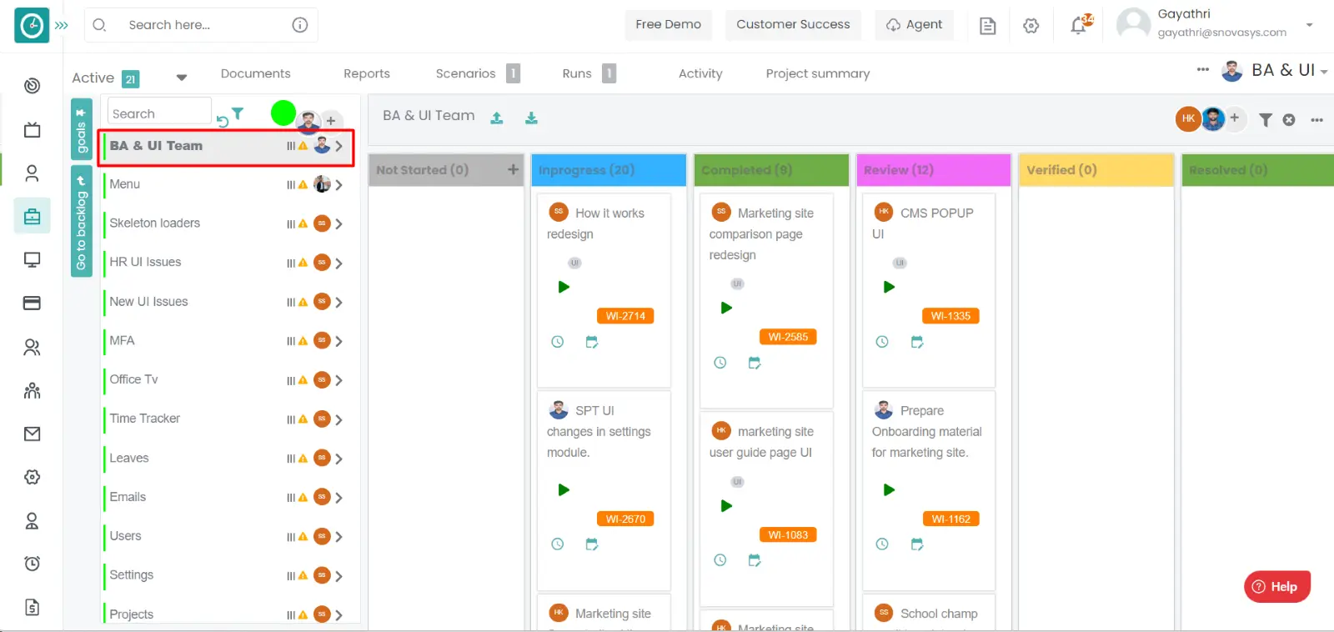Viewport: 1334px width, 632px height.
Task: Click the green circle indicator above goals list
Action: [x=283, y=113]
